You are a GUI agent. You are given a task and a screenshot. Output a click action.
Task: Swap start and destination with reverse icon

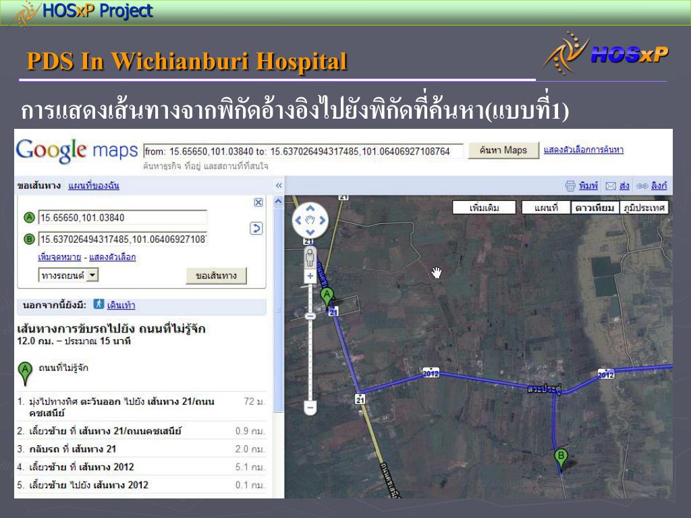click(x=256, y=228)
